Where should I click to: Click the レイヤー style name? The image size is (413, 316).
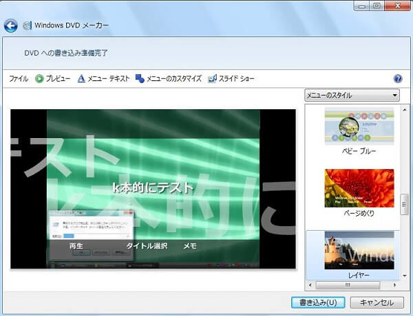pyautogui.click(x=359, y=275)
